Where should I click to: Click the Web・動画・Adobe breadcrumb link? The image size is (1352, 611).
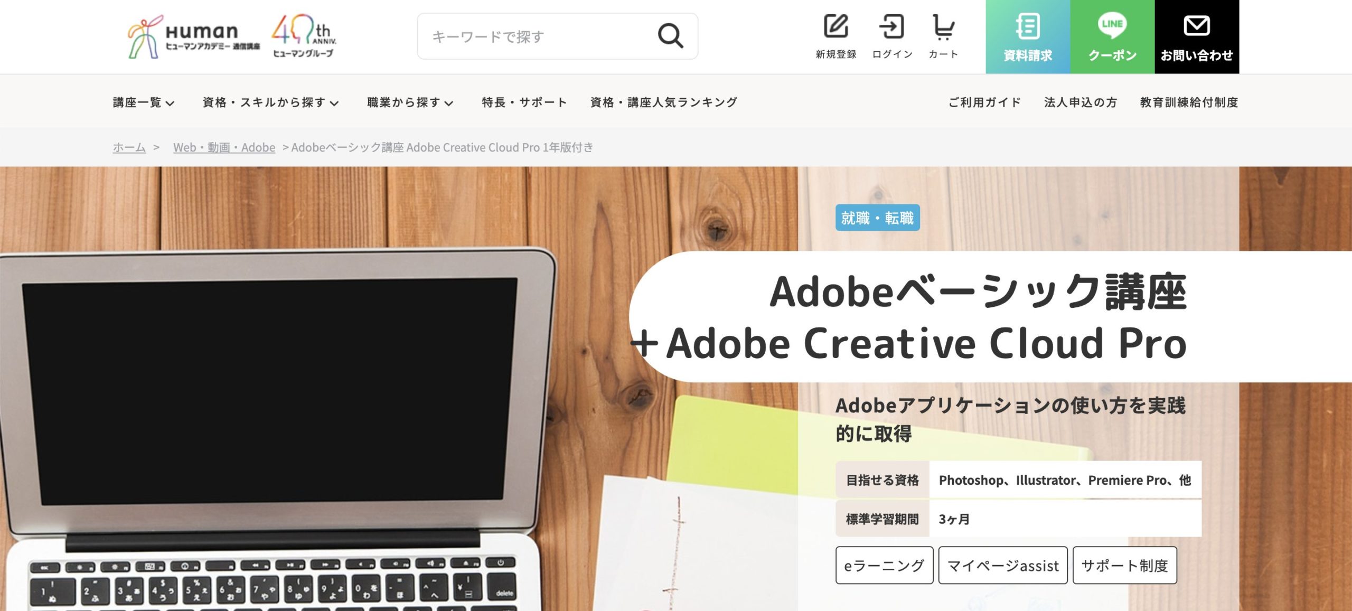tap(224, 147)
